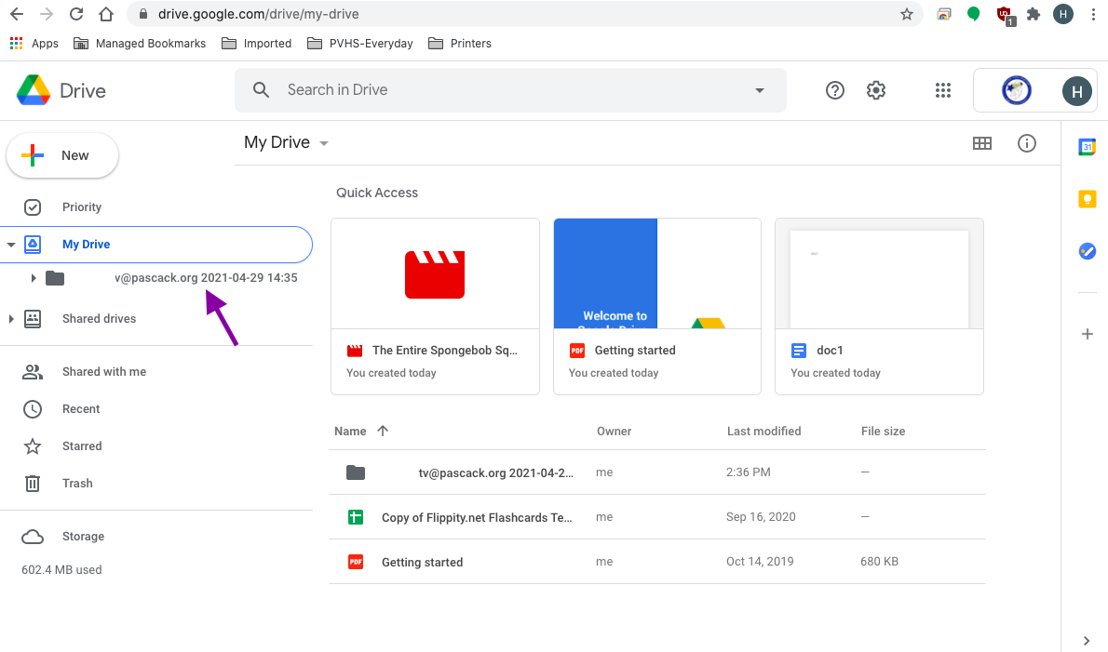This screenshot has height=652, width=1108.
Task: Get add-ons with the plus icon
Action: pos(1087,334)
